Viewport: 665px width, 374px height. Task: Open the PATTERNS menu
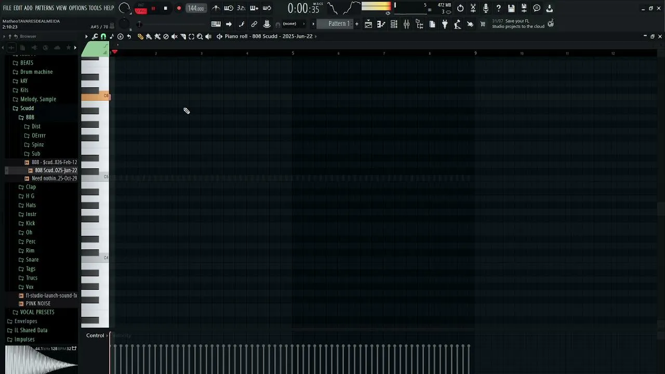tap(45, 8)
